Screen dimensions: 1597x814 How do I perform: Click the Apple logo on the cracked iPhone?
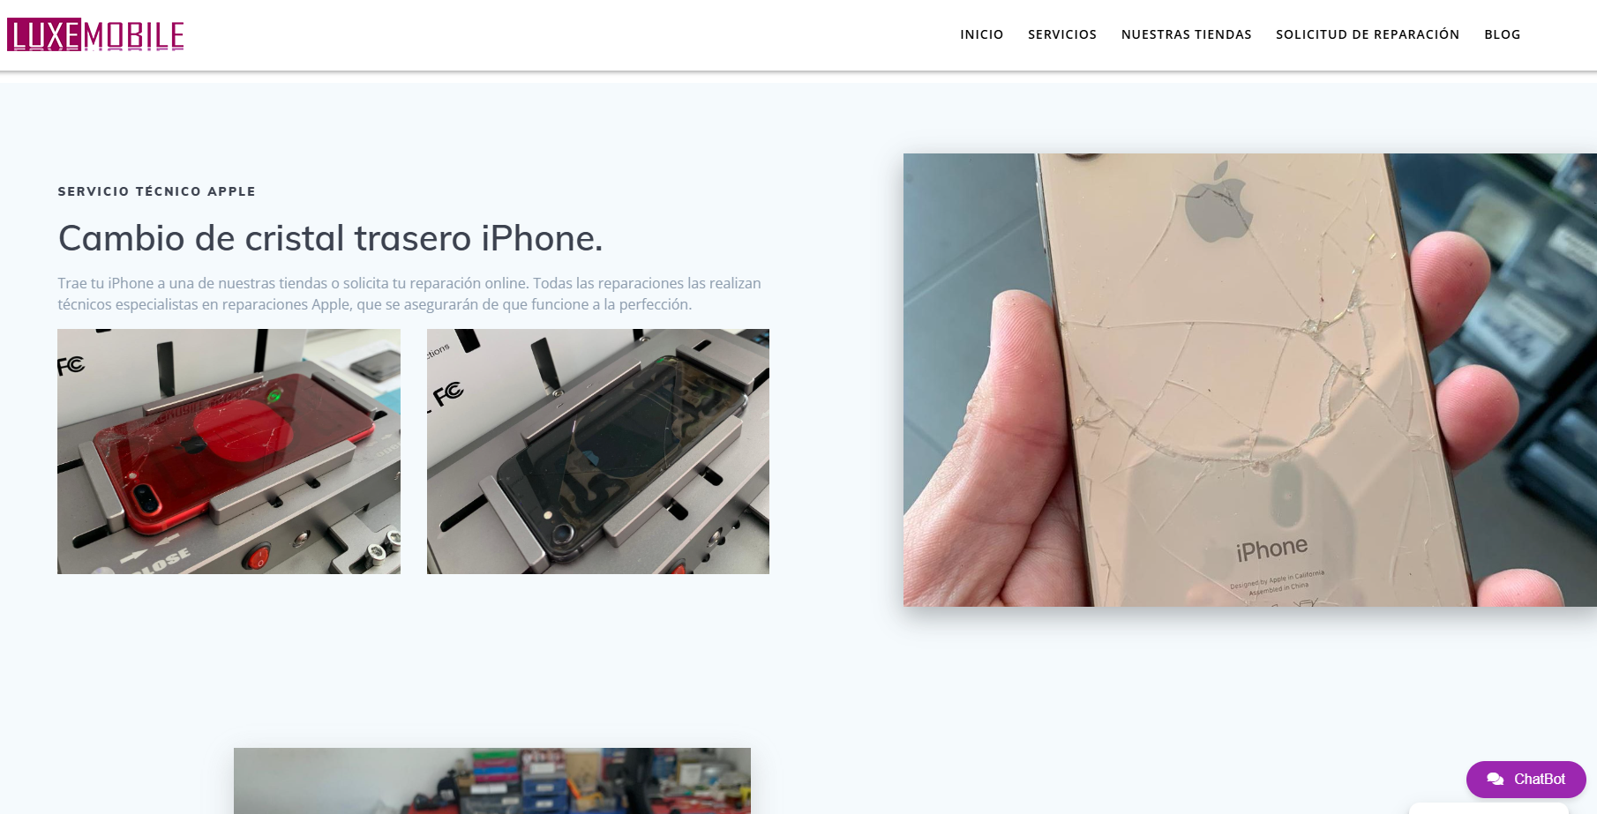[1218, 203]
